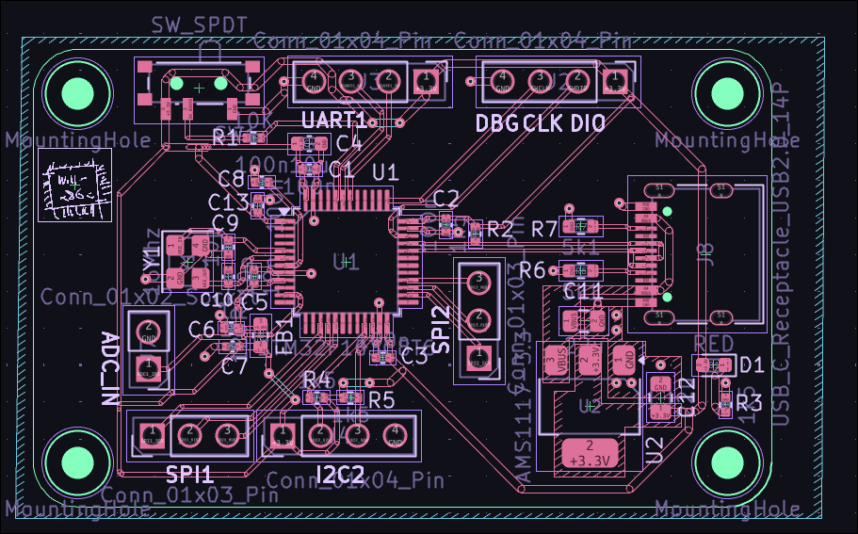
Task: Click the top-right mounting hole
Action: pos(726,92)
